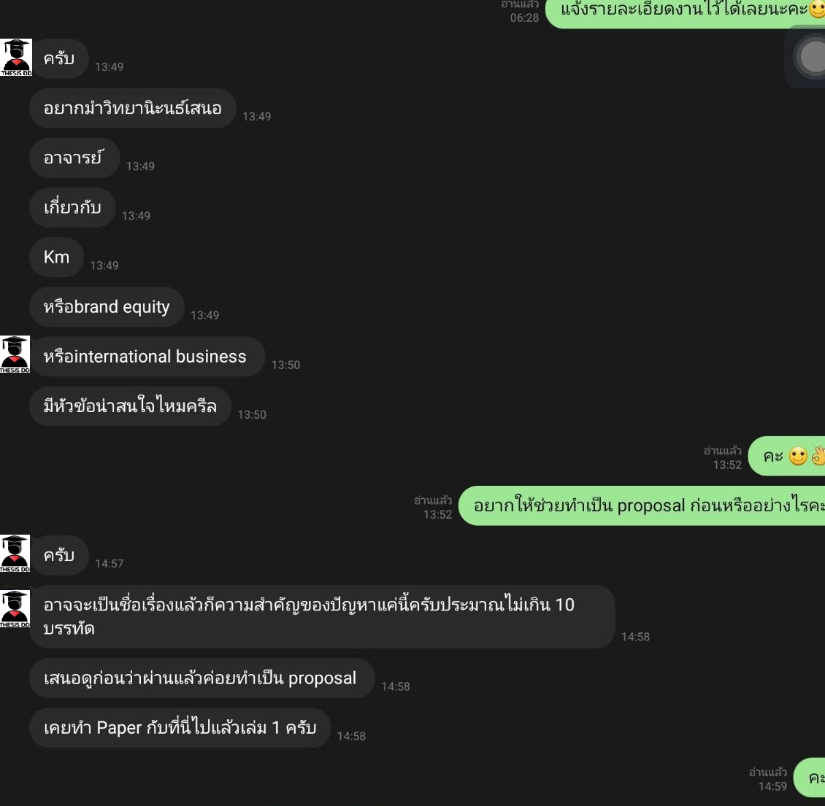The height and width of the screenshot is (806, 825).
Task: Tap the Thesis DD avatar beside 13:49 ครับ
Action: (x=16, y=58)
